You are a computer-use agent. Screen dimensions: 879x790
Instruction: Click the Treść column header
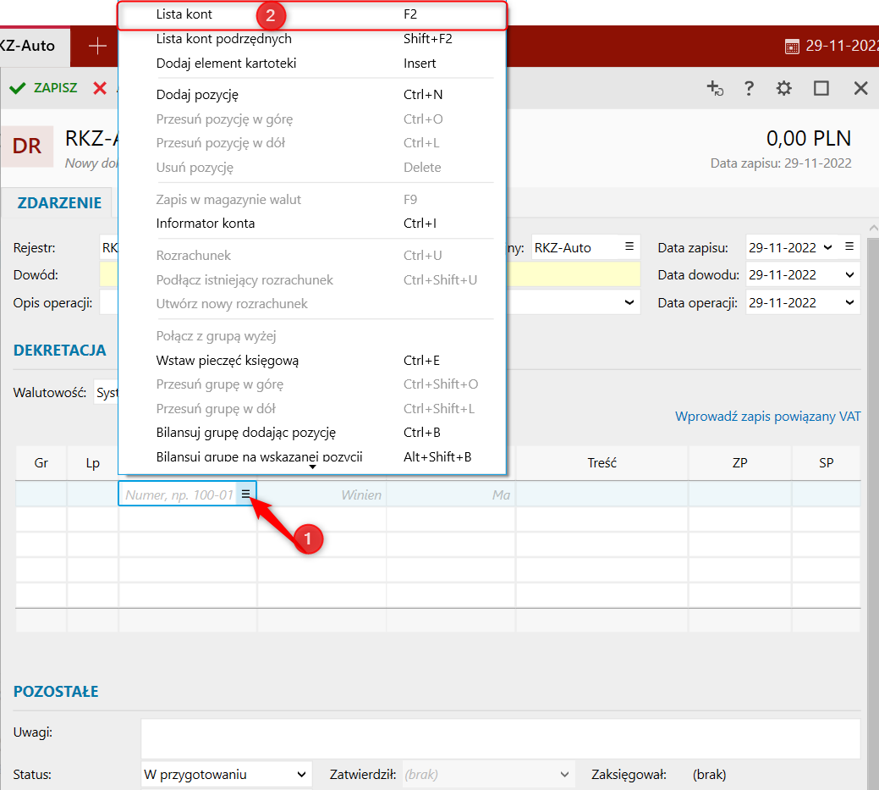click(x=602, y=463)
